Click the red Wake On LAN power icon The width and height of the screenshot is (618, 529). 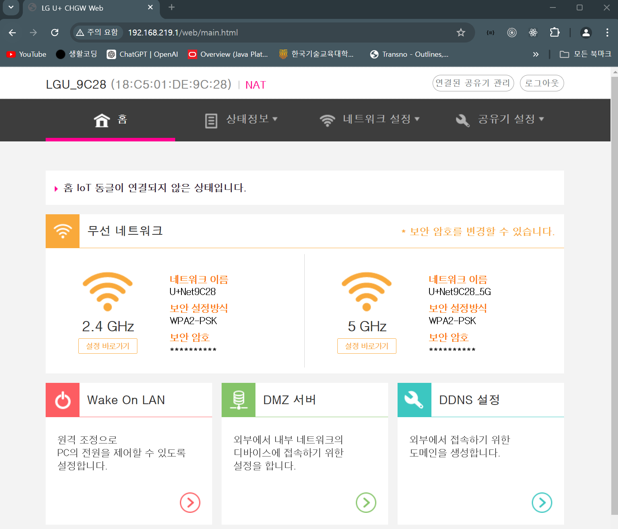point(63,400)
